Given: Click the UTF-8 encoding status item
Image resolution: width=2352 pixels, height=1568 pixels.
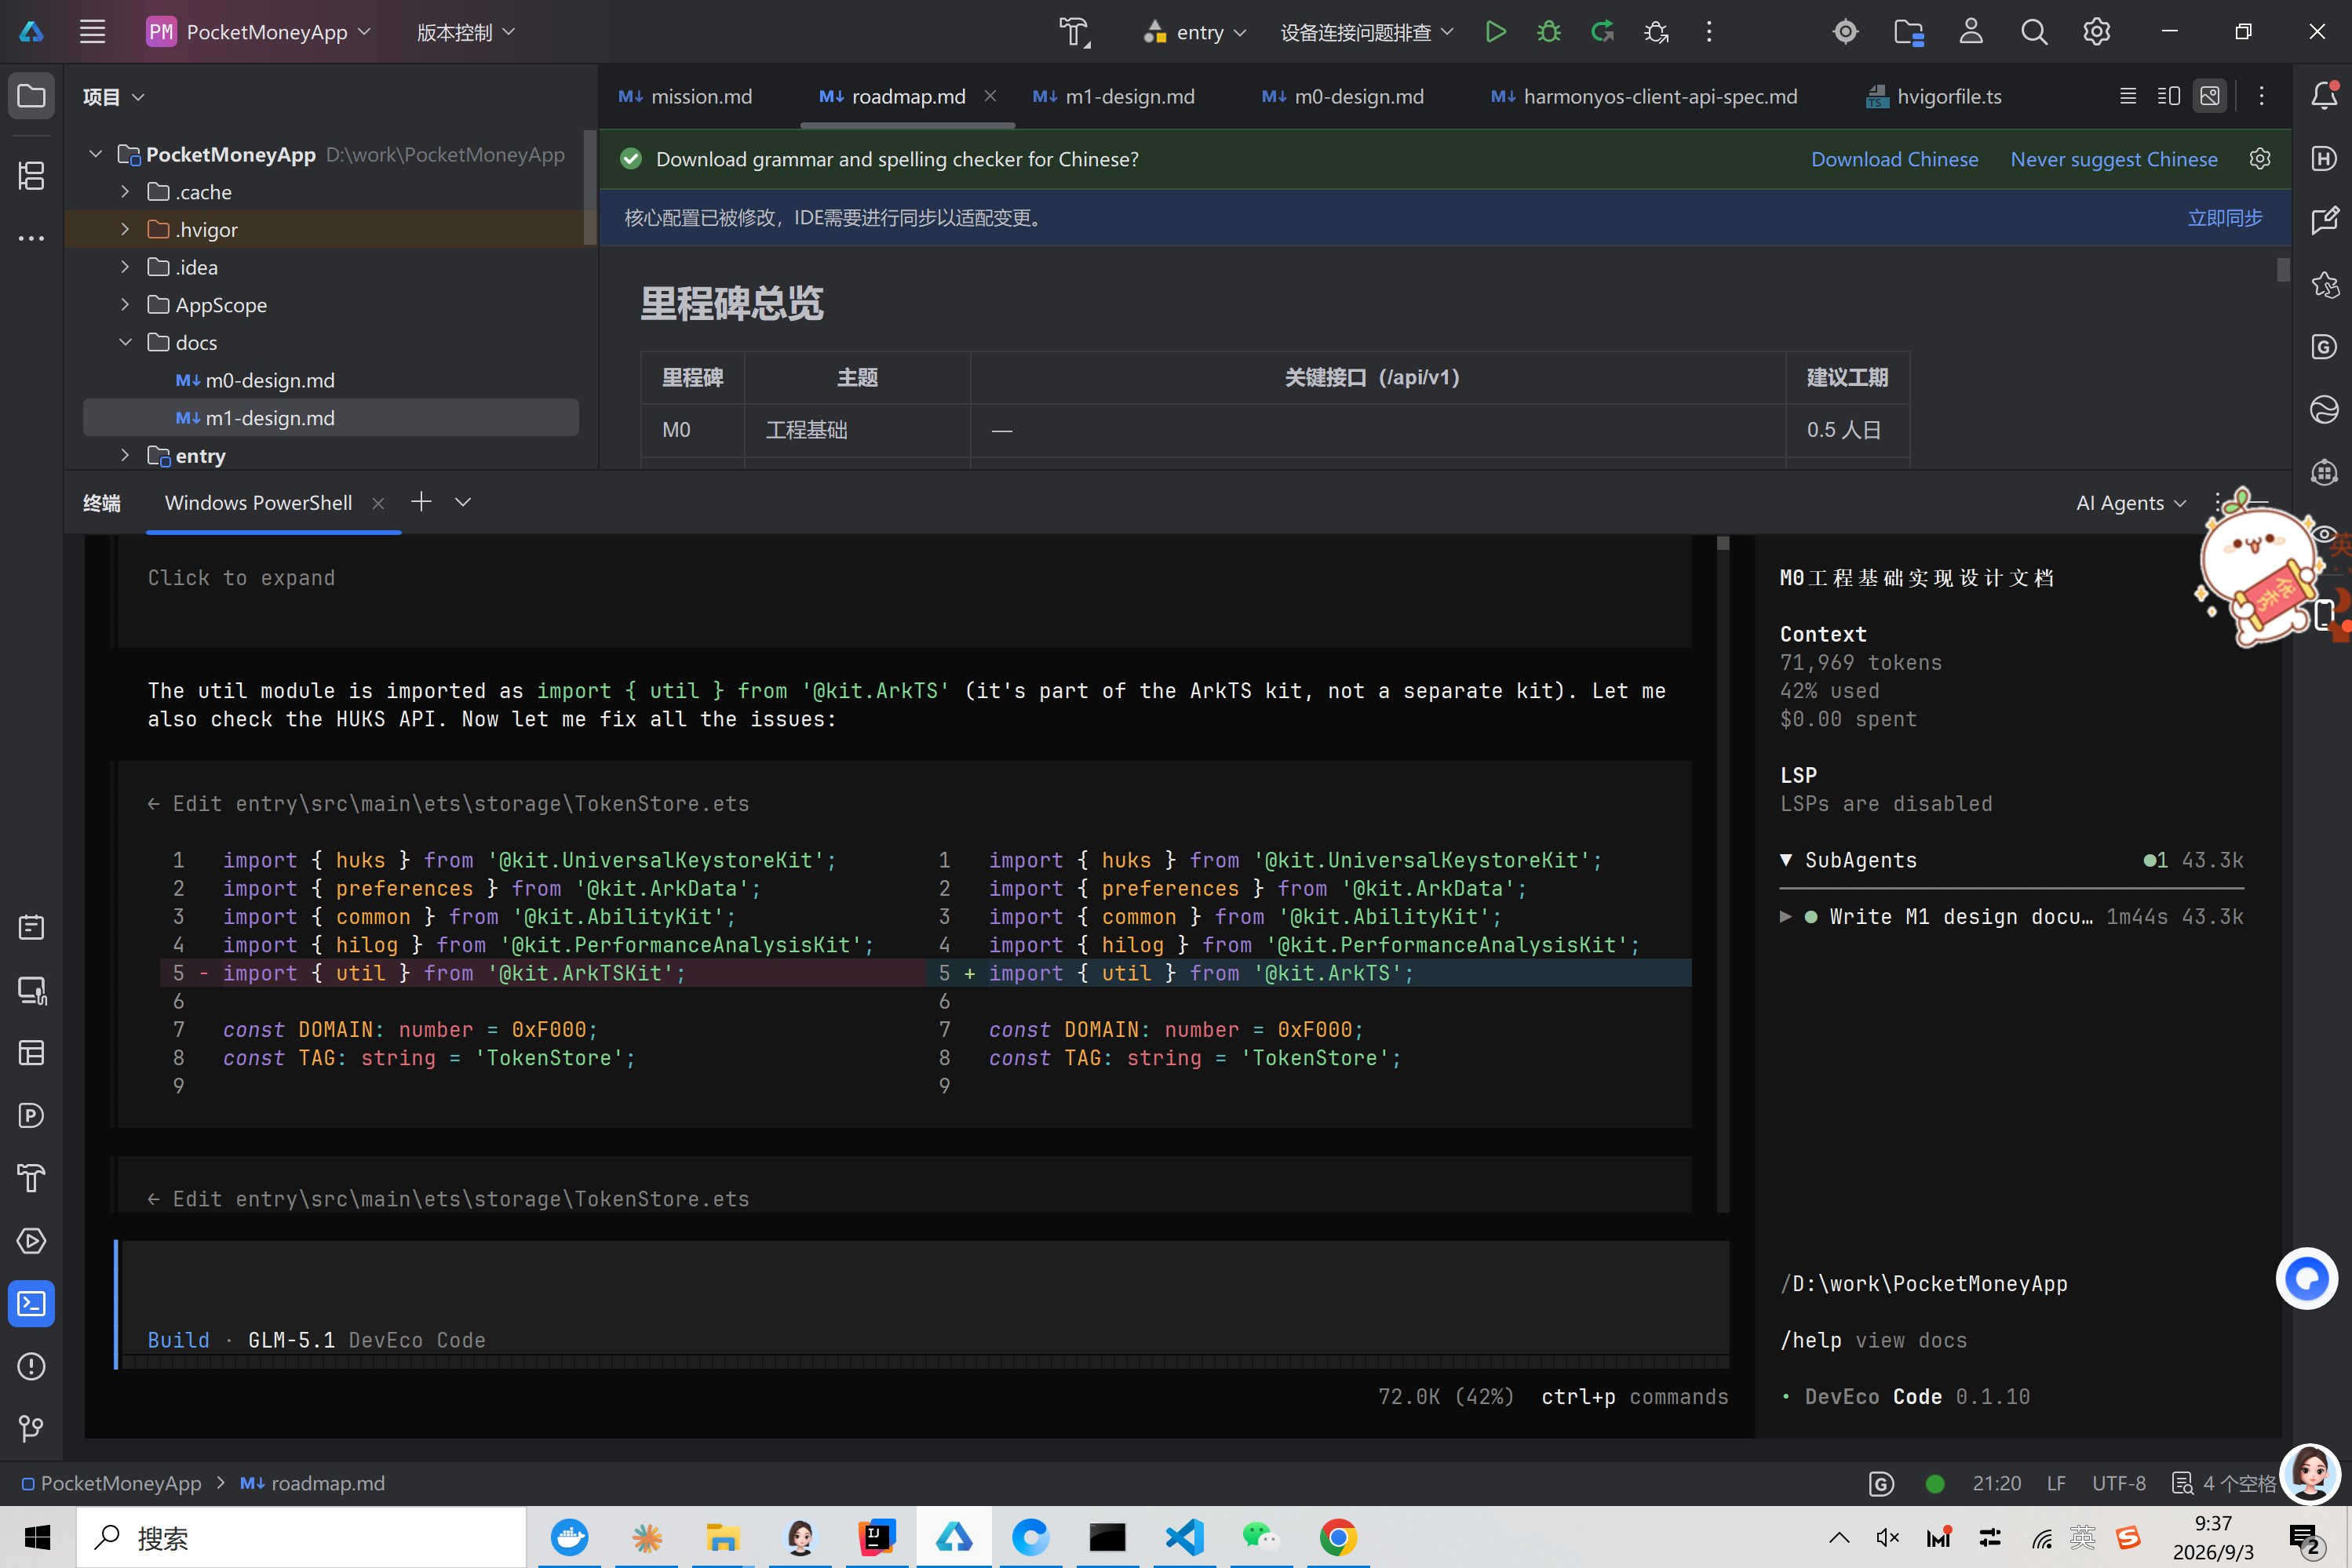Looking at the screenshot, I should click(x=2119, y=1483).
